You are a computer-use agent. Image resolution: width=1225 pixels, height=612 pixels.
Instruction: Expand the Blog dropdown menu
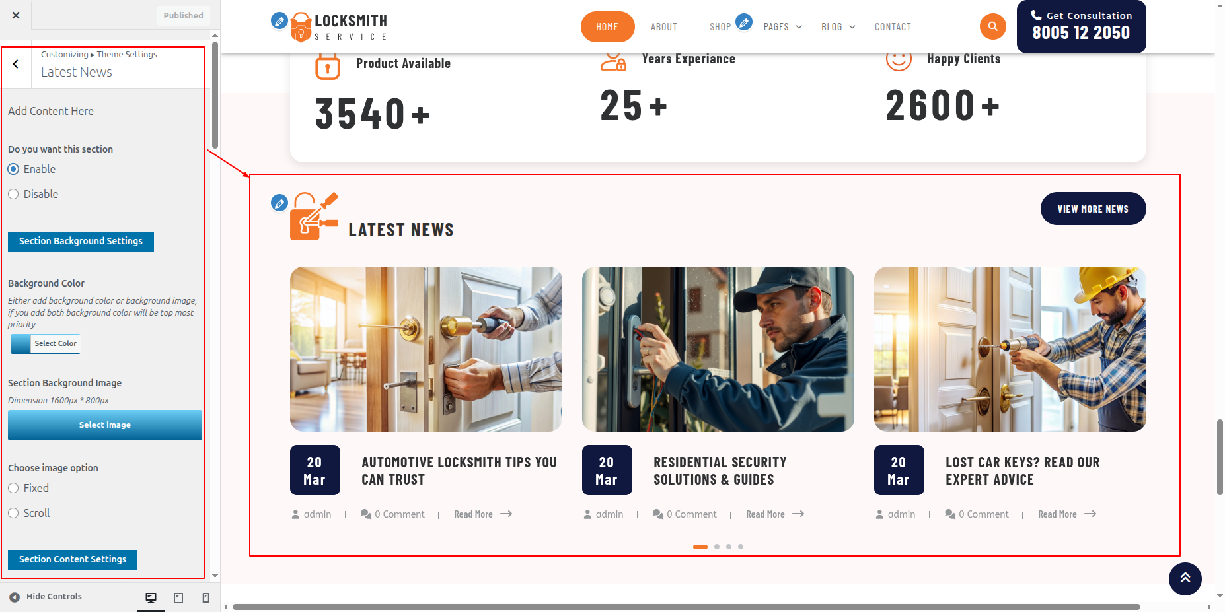tap(838, 27)
